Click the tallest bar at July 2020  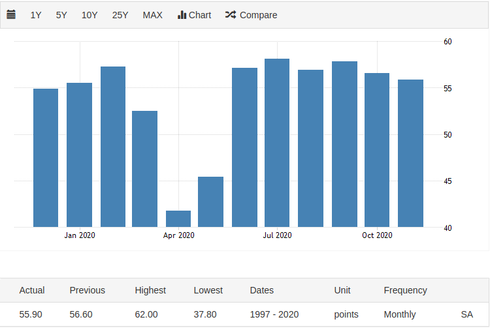(277, 143)
